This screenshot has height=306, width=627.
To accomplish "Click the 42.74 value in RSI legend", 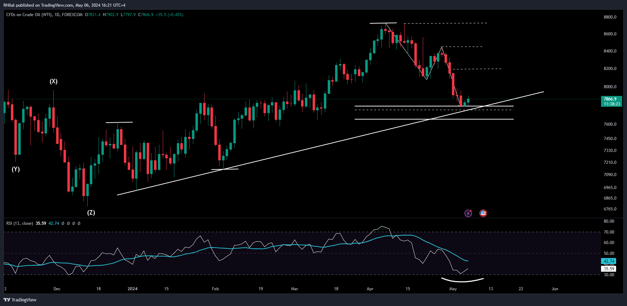I will [x=54, y=223].
